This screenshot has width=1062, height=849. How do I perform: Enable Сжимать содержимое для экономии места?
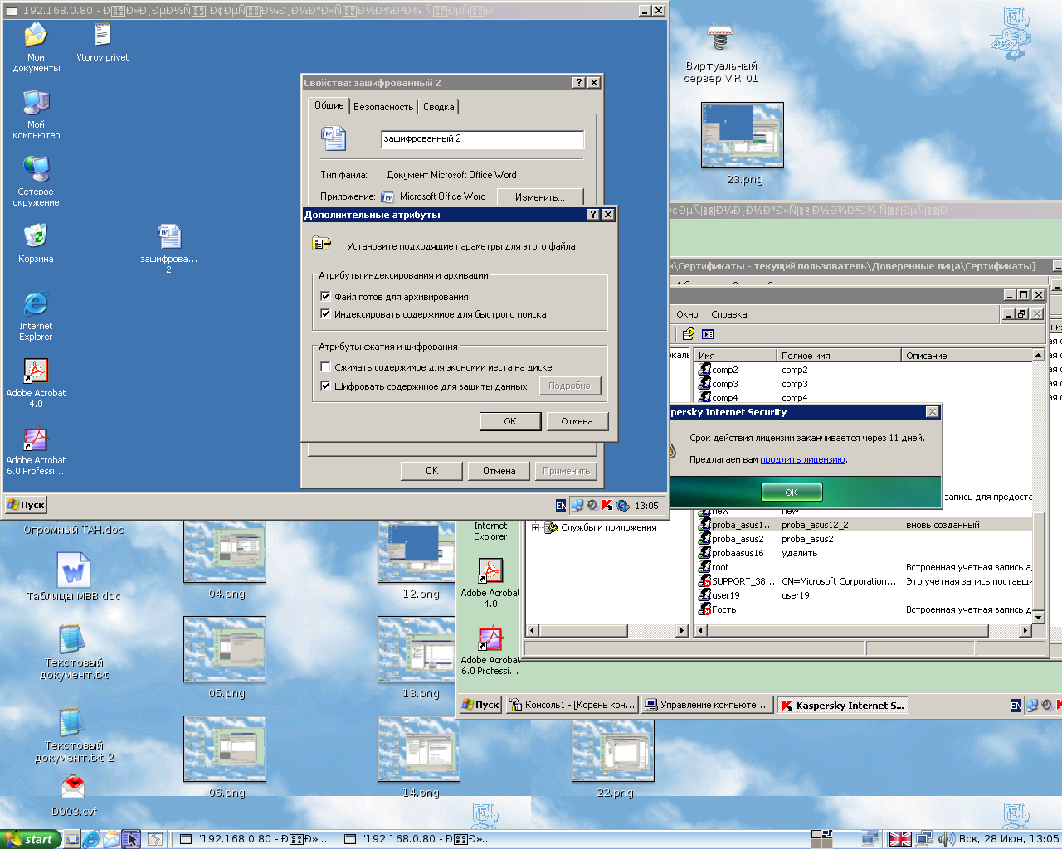[x=325, y=367]
